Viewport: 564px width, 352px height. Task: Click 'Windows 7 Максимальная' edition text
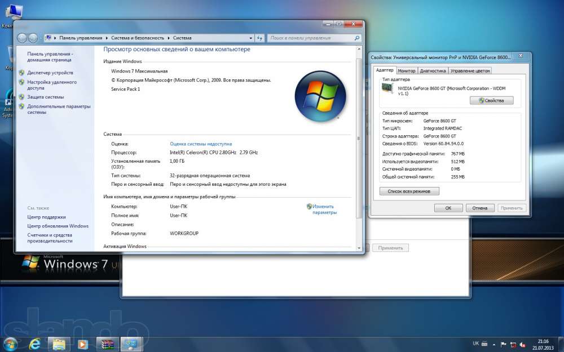pos(139,71)
